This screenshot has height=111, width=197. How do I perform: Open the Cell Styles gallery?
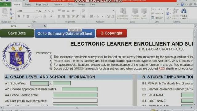pos(144,14)
